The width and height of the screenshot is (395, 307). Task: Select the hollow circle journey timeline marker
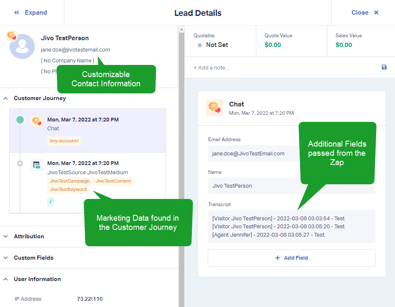[20, 163]
